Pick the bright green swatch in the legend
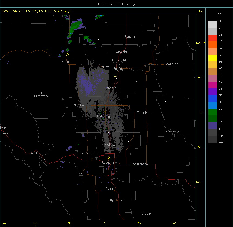The width and height of the screenshot is (233, 227). click(x=212, y=112)
